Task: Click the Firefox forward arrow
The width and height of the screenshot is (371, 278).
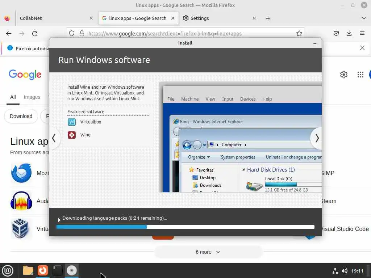Action: 22,34
